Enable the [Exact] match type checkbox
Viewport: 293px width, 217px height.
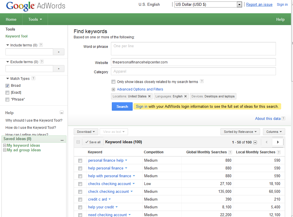(8, 93)
